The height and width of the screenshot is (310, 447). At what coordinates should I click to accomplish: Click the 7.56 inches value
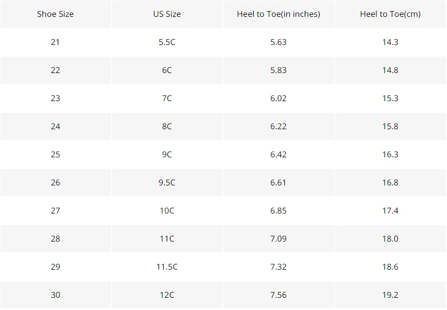(279, 295)
